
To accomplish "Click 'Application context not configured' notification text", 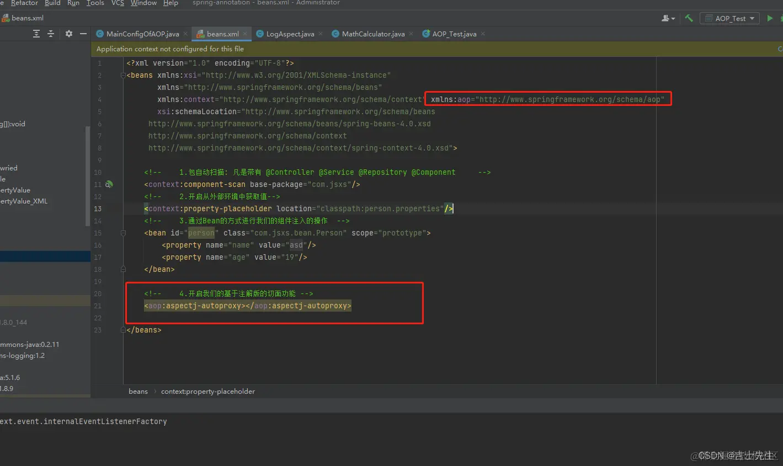I will pos(170,49).
